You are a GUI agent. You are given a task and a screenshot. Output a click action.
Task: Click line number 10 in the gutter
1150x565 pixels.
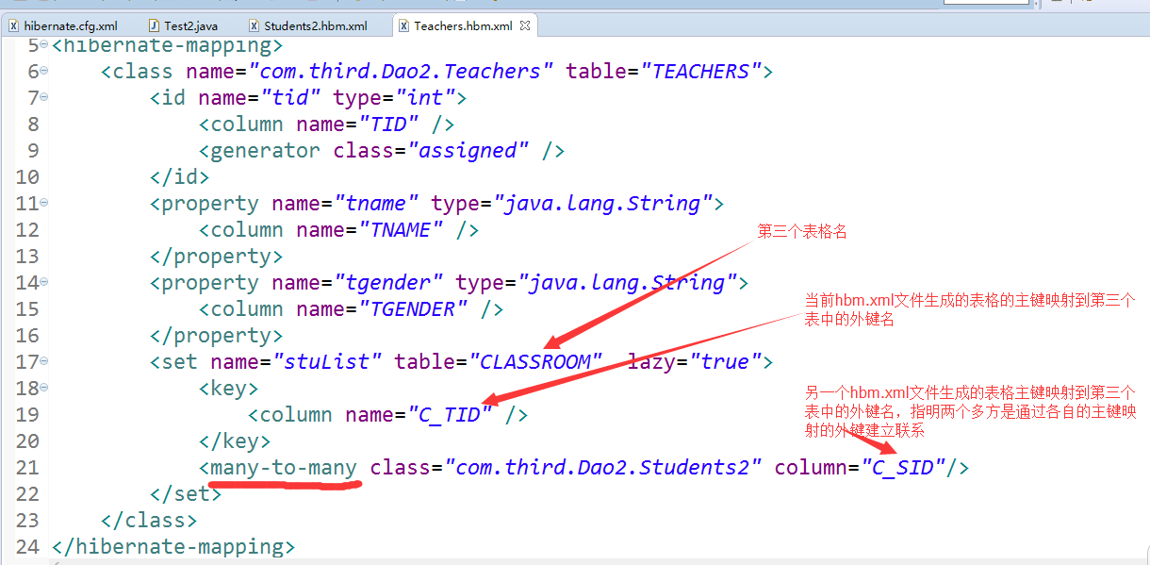coord(27,177)
